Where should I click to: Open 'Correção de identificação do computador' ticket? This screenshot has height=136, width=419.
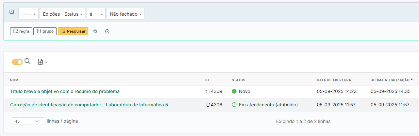(x=89, y=105)
